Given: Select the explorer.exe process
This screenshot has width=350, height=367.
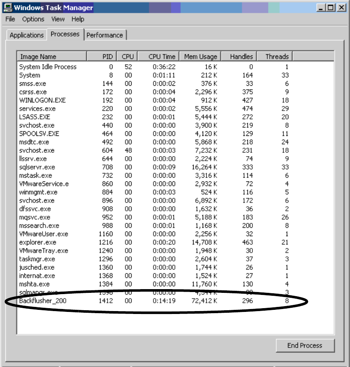Looking at the screenshot, I should (x=154, y=242).
